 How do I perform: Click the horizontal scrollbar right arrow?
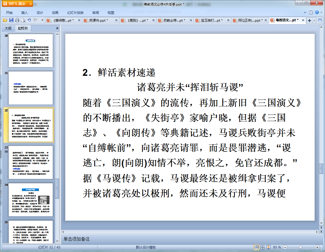(317, 232)
